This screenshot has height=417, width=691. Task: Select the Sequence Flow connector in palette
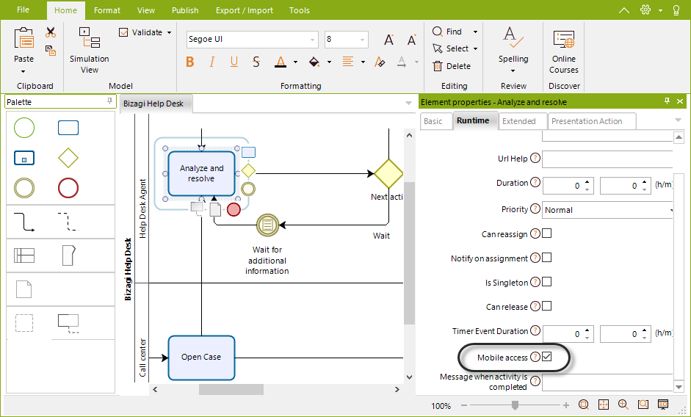click(x=24, y=222)
